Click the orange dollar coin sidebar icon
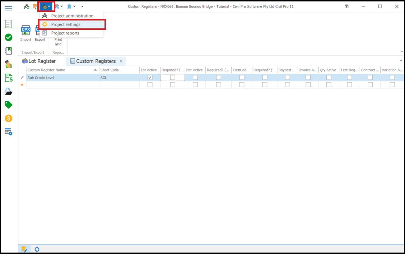Viewport: 405px width, 254px height. click(x=8, y=118)
